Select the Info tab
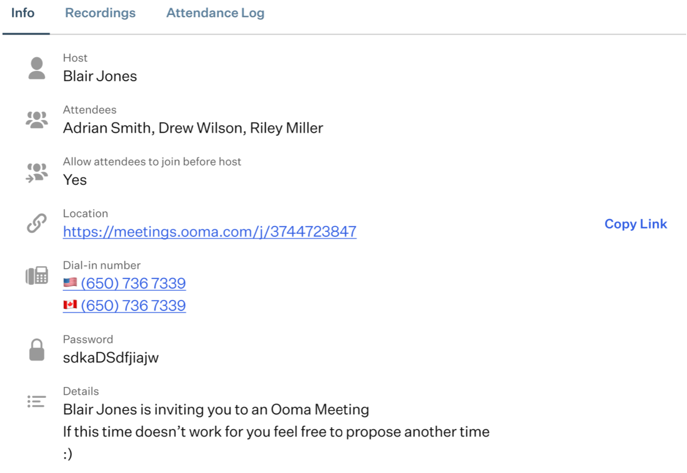Image resolution: width=687 pixels, height=473 pixels. [x=23, y=13]
